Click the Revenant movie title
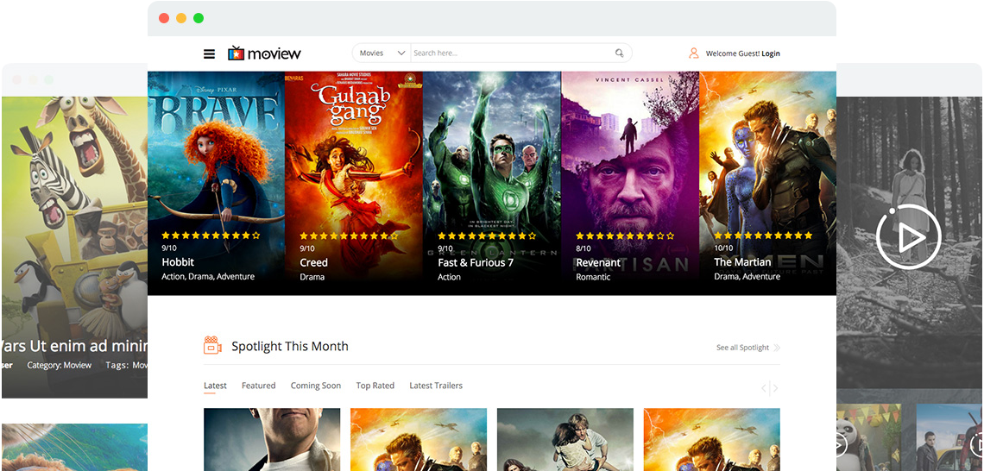984x471 pixels. click(x=598, y=262)
